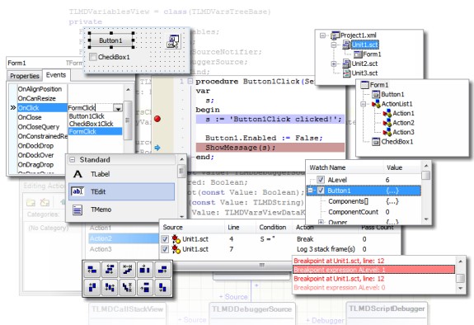Pick the TMemo component icon

click(x=77, y=210)
